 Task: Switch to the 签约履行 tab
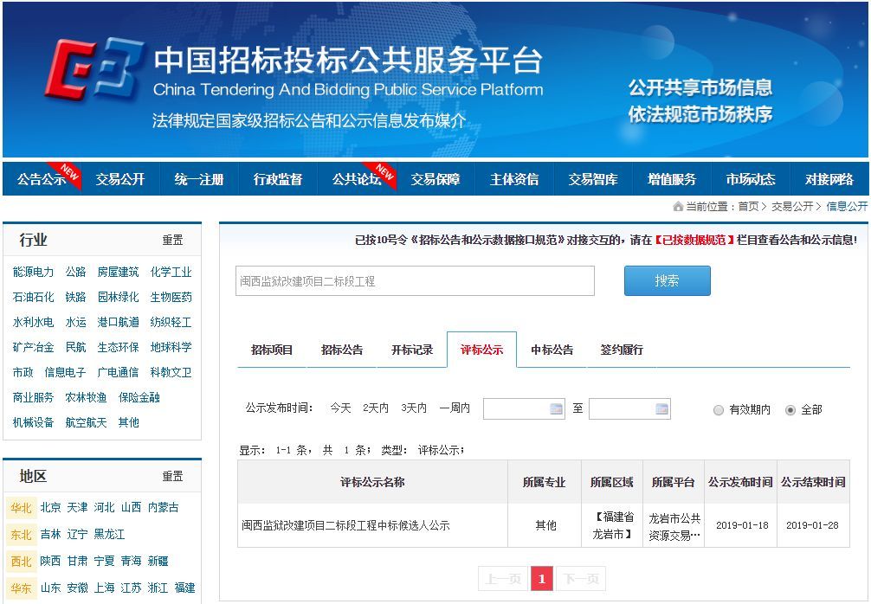coord(622,350)
